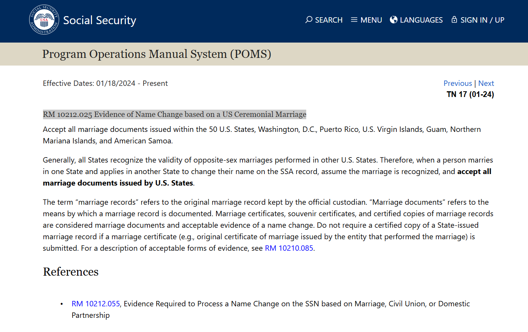Go to the Social Security home title
528x332 pixels.
(99, 20)
